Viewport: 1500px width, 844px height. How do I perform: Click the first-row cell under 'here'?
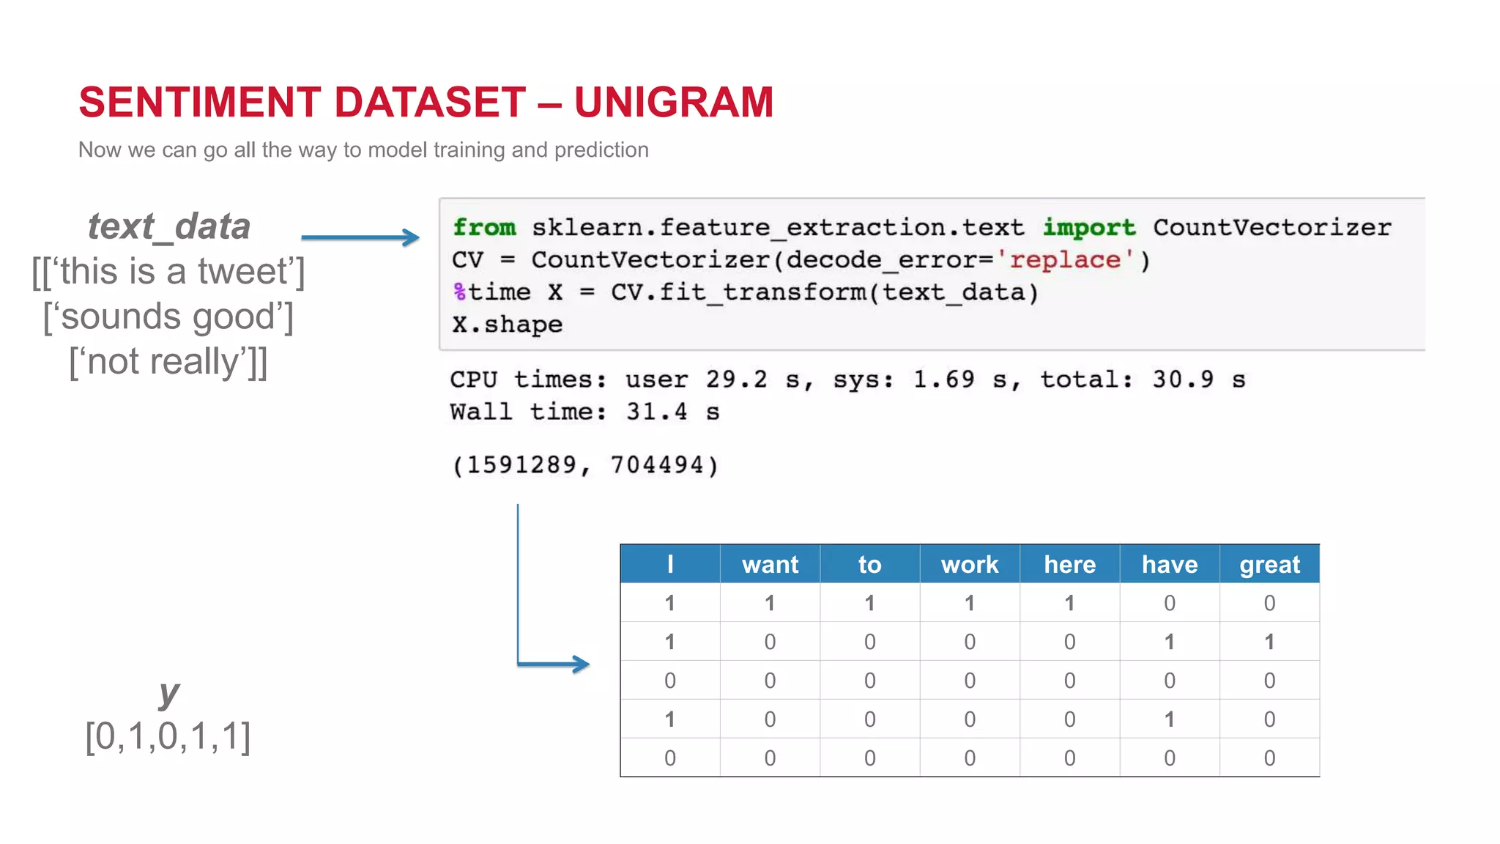[x=1070, y=603]
